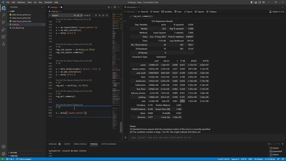Screen dimensions: 286x161
Task: Expand the OUTLINE section
Action: point(13,153)
